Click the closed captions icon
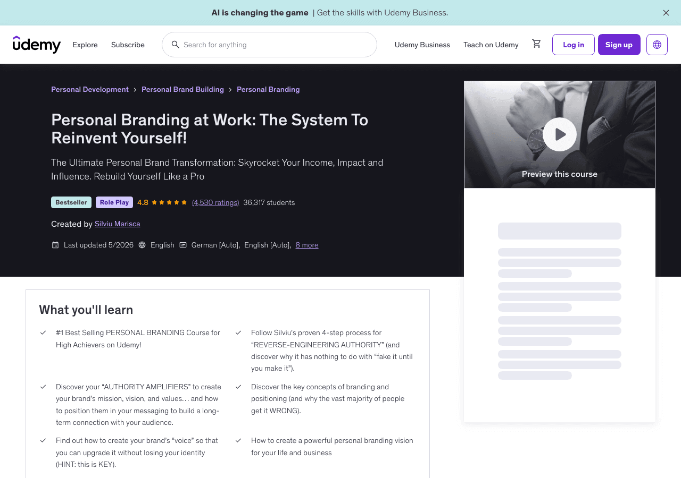Image resolution: width=681 pixels, height=478 pixels. click(x=183, y=245)
